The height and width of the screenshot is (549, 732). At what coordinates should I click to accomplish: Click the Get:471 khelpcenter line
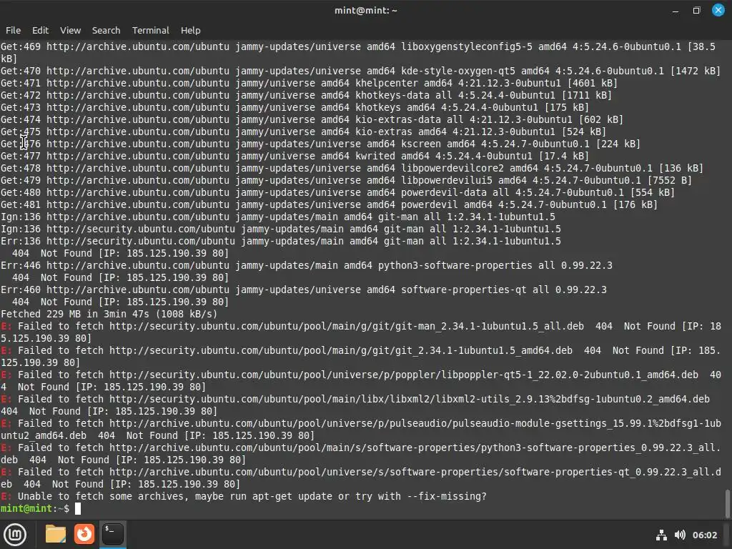[309, 83]
